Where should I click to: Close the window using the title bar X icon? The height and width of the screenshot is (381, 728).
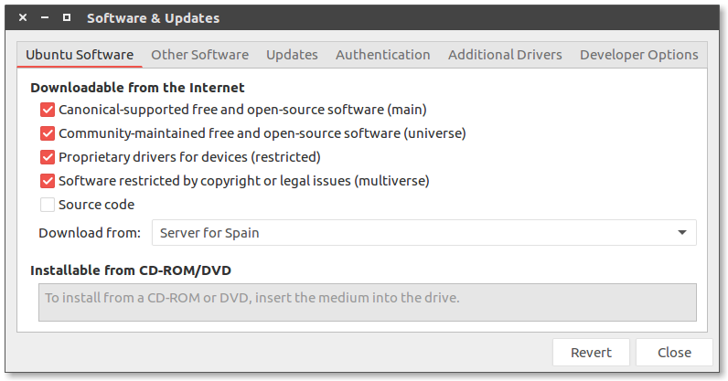click(x=23, y=17)
